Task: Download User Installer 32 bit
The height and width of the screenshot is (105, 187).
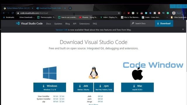Action: [x=62, y=96]
